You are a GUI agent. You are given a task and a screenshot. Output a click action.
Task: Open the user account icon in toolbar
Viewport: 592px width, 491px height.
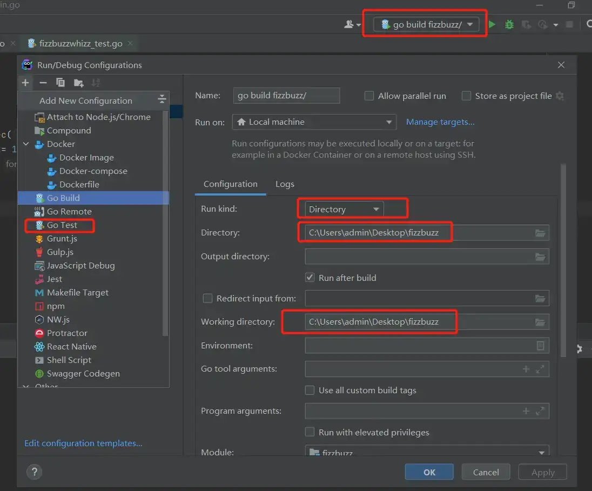[x=349, y=24]
